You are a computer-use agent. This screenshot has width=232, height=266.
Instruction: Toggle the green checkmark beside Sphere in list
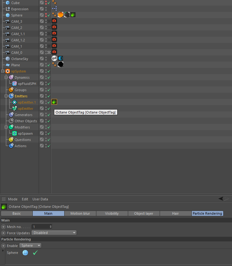(35, 253)
